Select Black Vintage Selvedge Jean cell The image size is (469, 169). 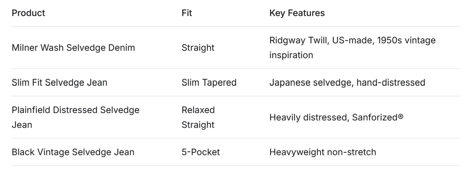point(73,152)
